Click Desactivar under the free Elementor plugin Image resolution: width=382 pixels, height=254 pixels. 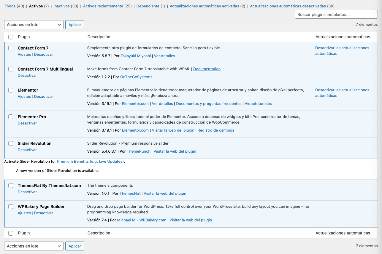(x=44, y=97)
